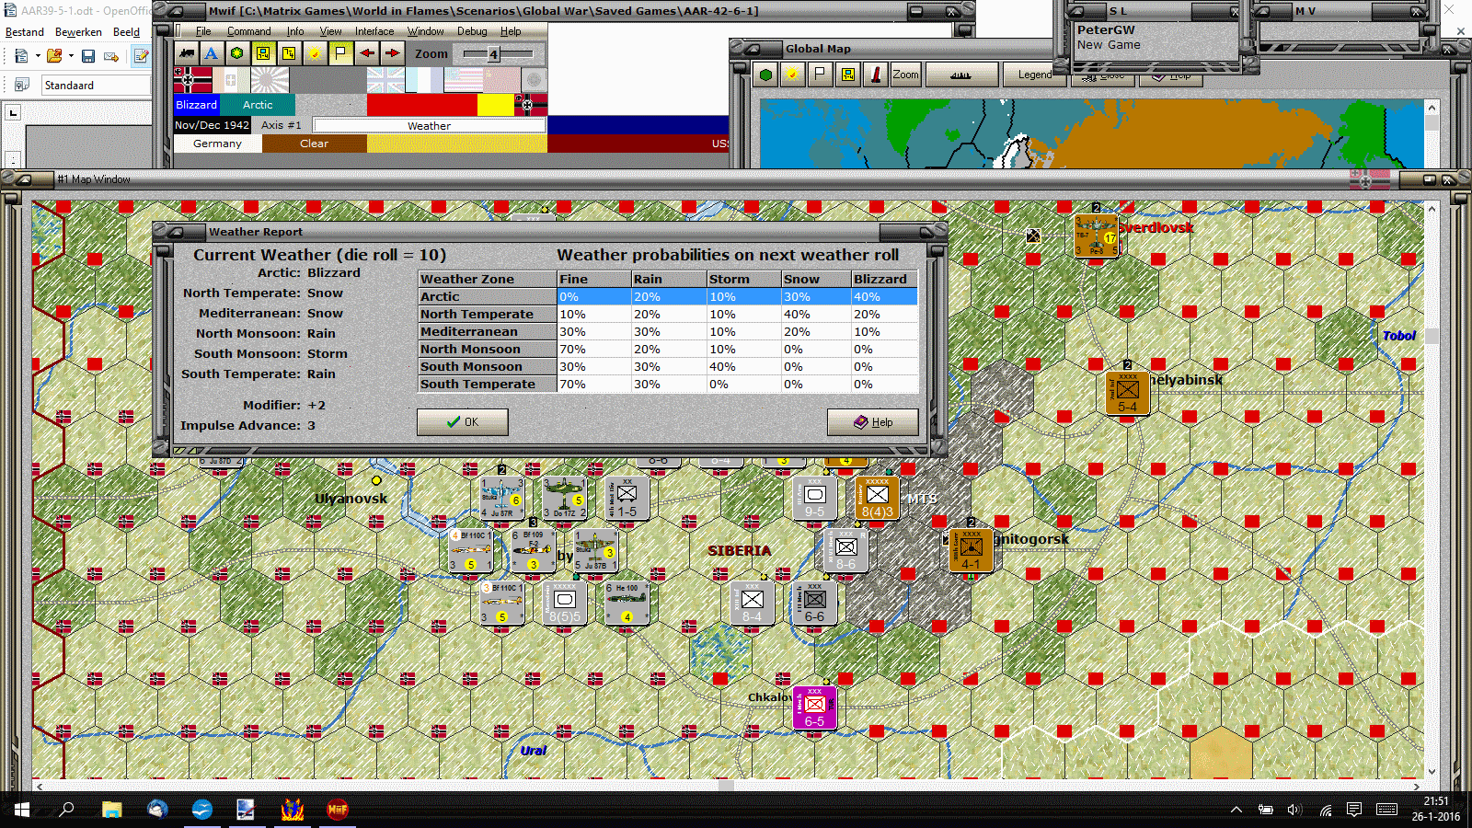Click the red left arrow toolbar icon
This screenshot has width=1472, height=828.
point(366,53)
